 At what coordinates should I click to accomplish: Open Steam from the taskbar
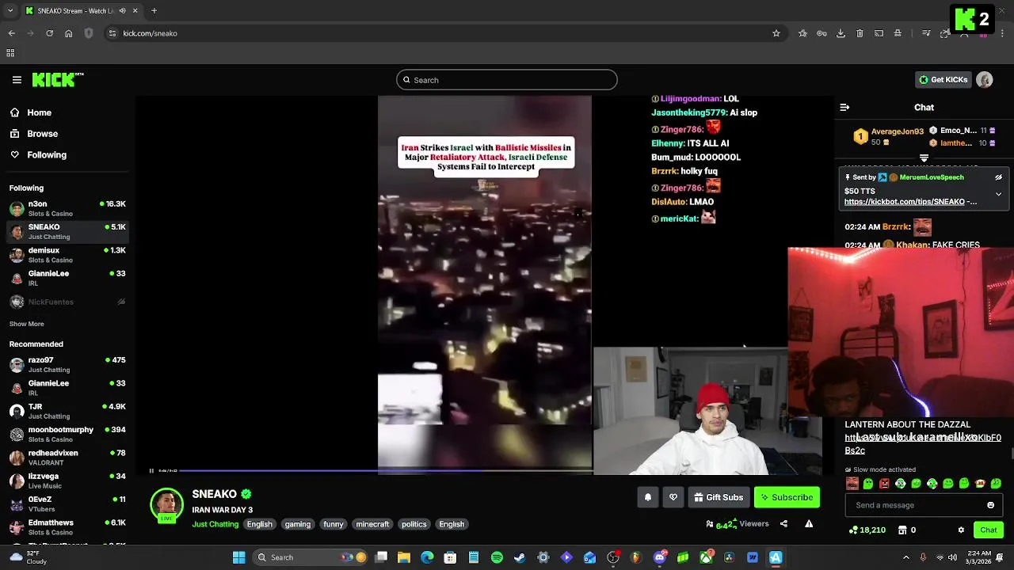point(520,557)
